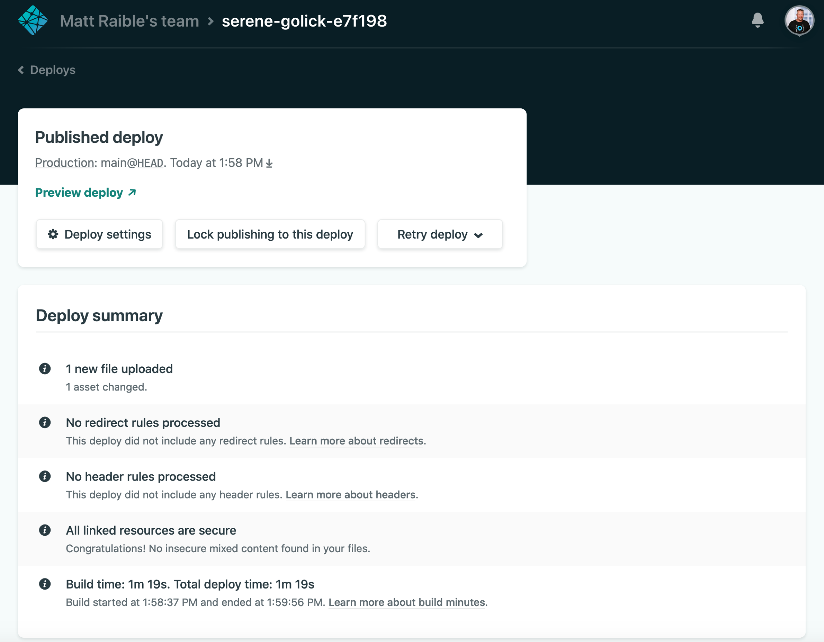Open Matt Raible's team breadcrumb
Screen dimensions: 824x642
pyautogui.click(x=129, y=21)
